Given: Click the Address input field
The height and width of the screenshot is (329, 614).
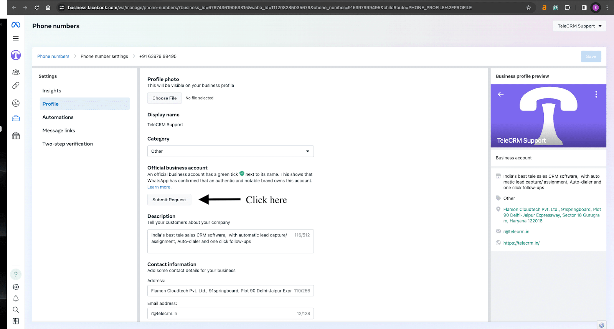Looking at the screenshot, I should coord(231,291).
